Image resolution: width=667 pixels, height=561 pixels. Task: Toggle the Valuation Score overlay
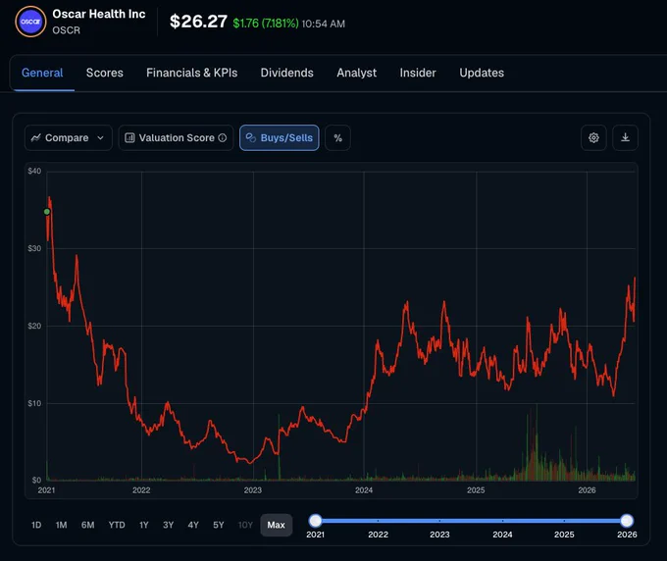176,138
